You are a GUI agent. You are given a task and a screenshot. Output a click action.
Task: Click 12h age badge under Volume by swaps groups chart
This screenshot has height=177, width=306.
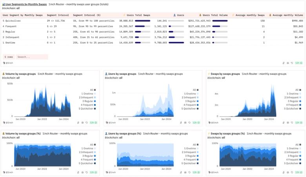pos(93,122)
